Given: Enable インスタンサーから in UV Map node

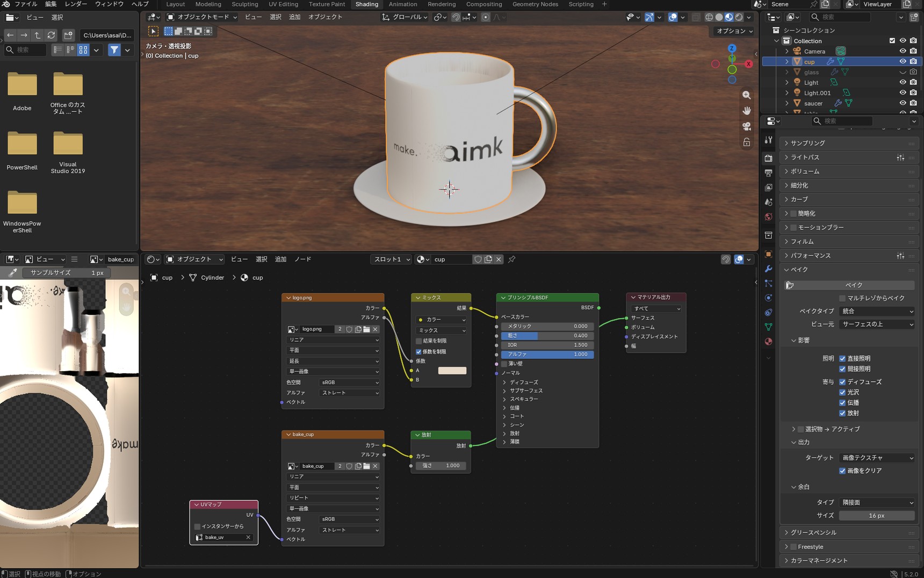Looking at the screenshot, I should coord(197,526).
